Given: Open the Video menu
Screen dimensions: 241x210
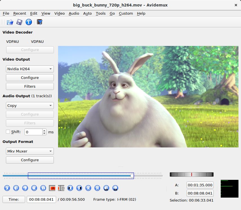Looking at the screenshot, I should point(59,13).
